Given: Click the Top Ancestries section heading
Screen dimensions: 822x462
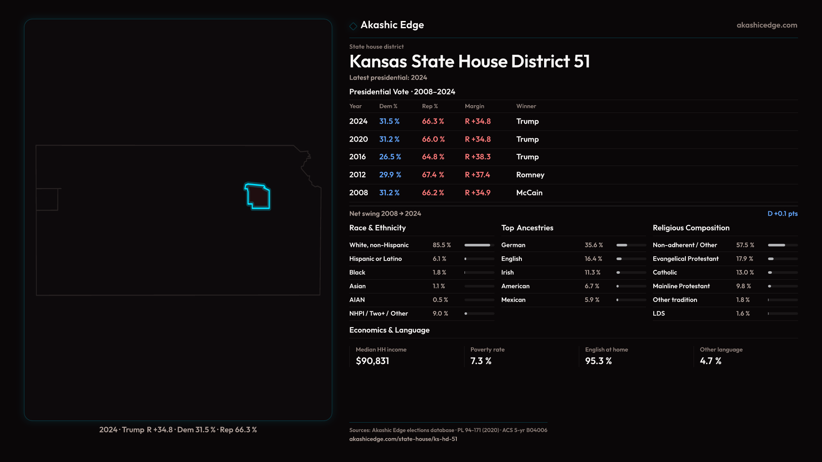Looking at the screenshot, I should 527,228.
